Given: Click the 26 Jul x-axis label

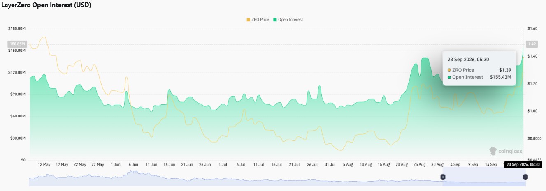Looking at the screenshot, I should tap(312, 165).
